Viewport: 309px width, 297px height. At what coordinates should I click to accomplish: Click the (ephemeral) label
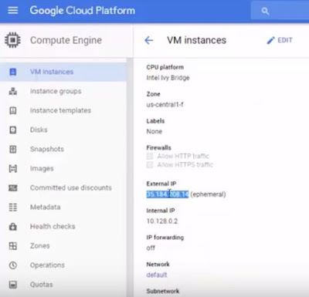208,194
